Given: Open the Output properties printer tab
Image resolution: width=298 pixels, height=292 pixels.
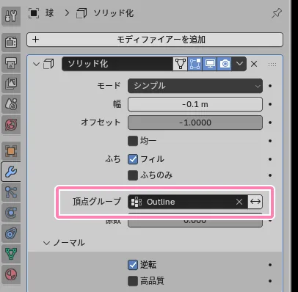Looking at the screenshot, I should (x=11, y=63).
